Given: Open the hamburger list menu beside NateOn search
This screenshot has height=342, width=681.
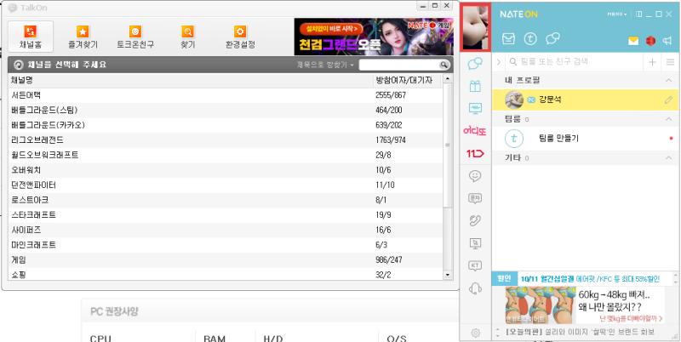Looking at the screenshot, I should tap(670, 62).
